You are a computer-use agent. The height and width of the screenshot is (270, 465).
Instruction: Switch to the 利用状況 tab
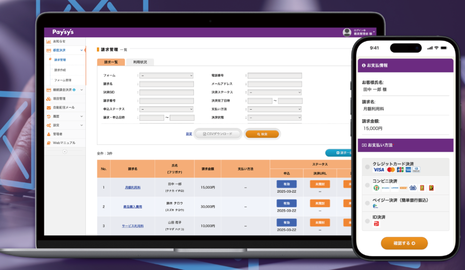[140, 62]
